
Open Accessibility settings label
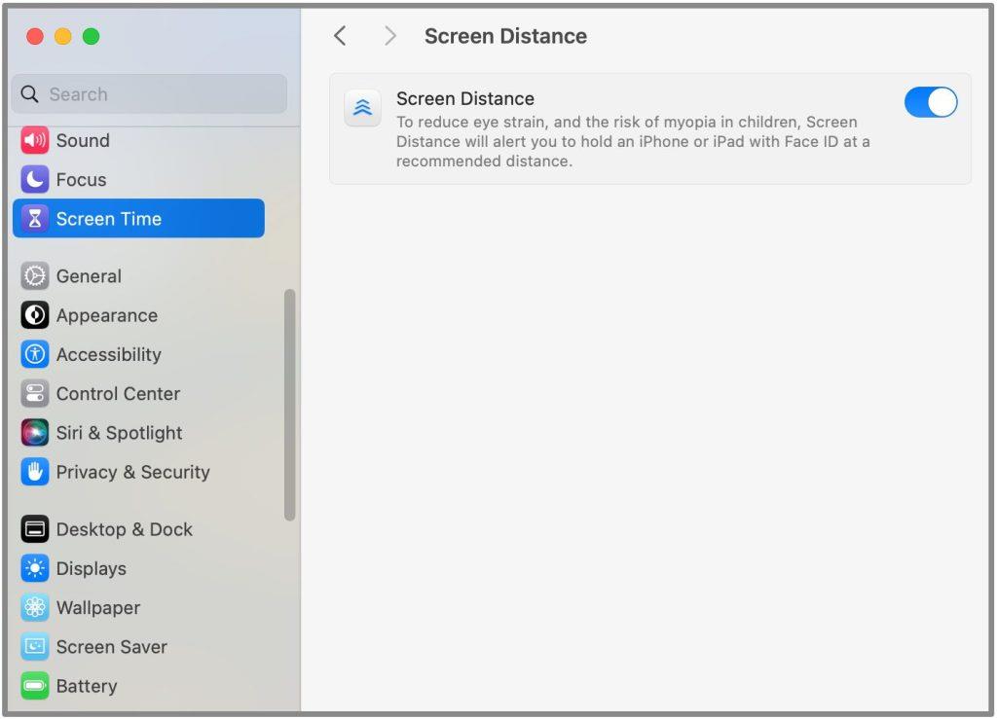pyautogui.click(x=109, y=354)
